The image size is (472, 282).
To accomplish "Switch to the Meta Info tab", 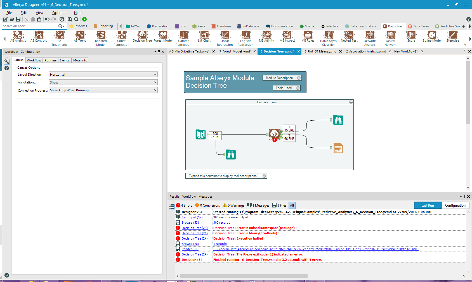I will 80,60.
